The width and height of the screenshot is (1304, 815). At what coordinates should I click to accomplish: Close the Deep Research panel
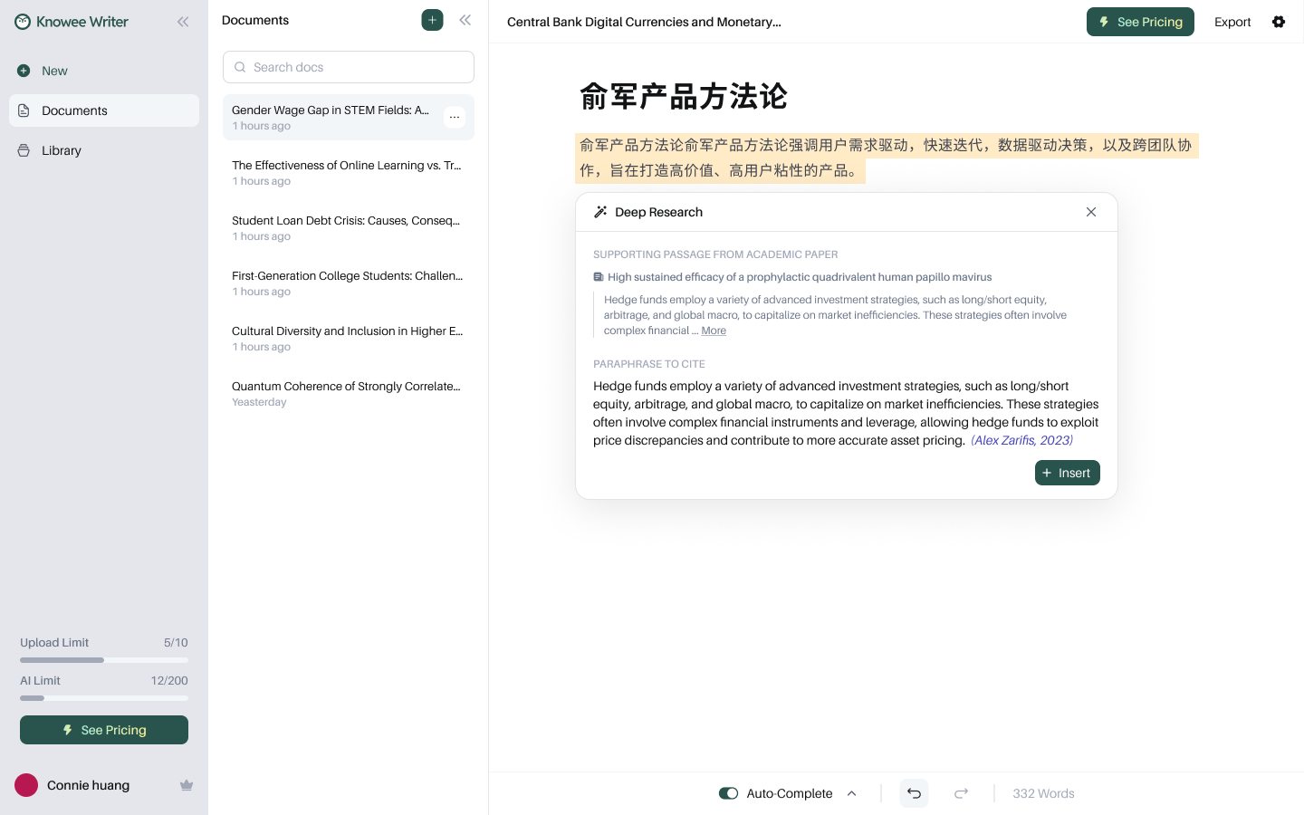click(x=1091, y=212)
